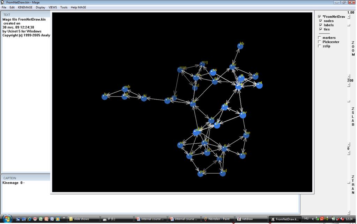Pick the node labeled dt
Viewport: 357px width, 224px height.
tap(255, 77)
